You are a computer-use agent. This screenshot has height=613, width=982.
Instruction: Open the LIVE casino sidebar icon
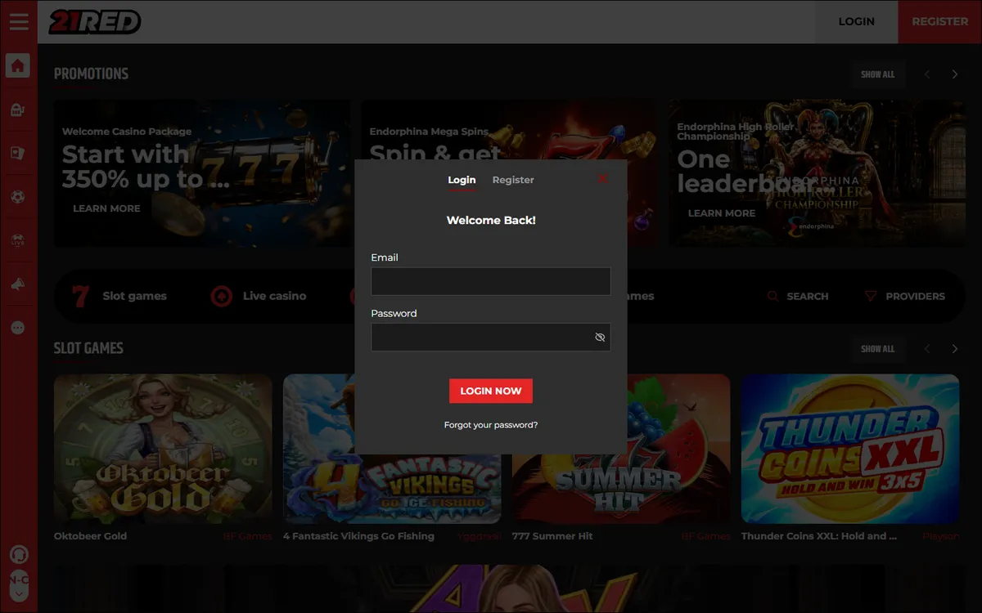tap(18, 240)
